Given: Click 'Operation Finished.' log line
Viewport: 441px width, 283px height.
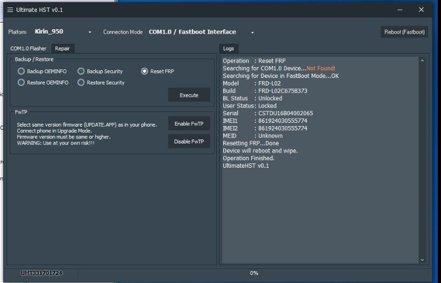Looking at the screenshot, I should coord(249,158).
